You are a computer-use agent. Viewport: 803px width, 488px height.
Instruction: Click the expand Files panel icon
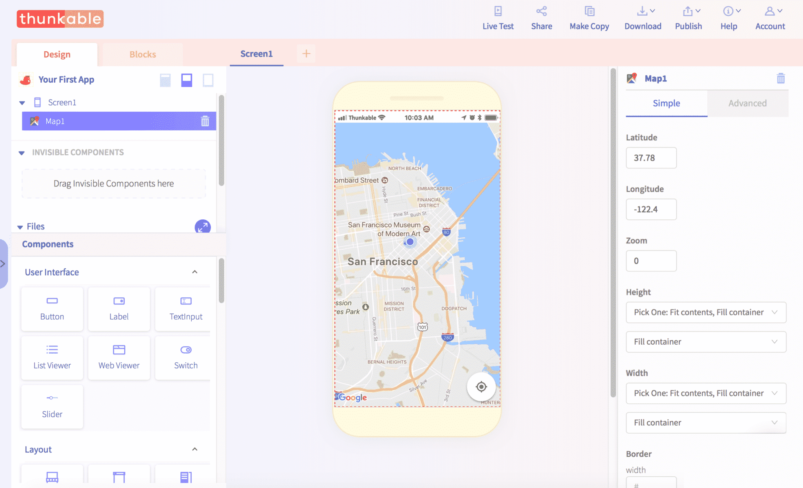point(203,226)
